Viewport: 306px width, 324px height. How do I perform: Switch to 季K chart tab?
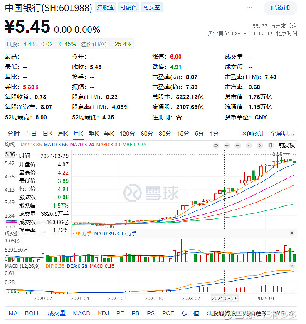(94, 134)
